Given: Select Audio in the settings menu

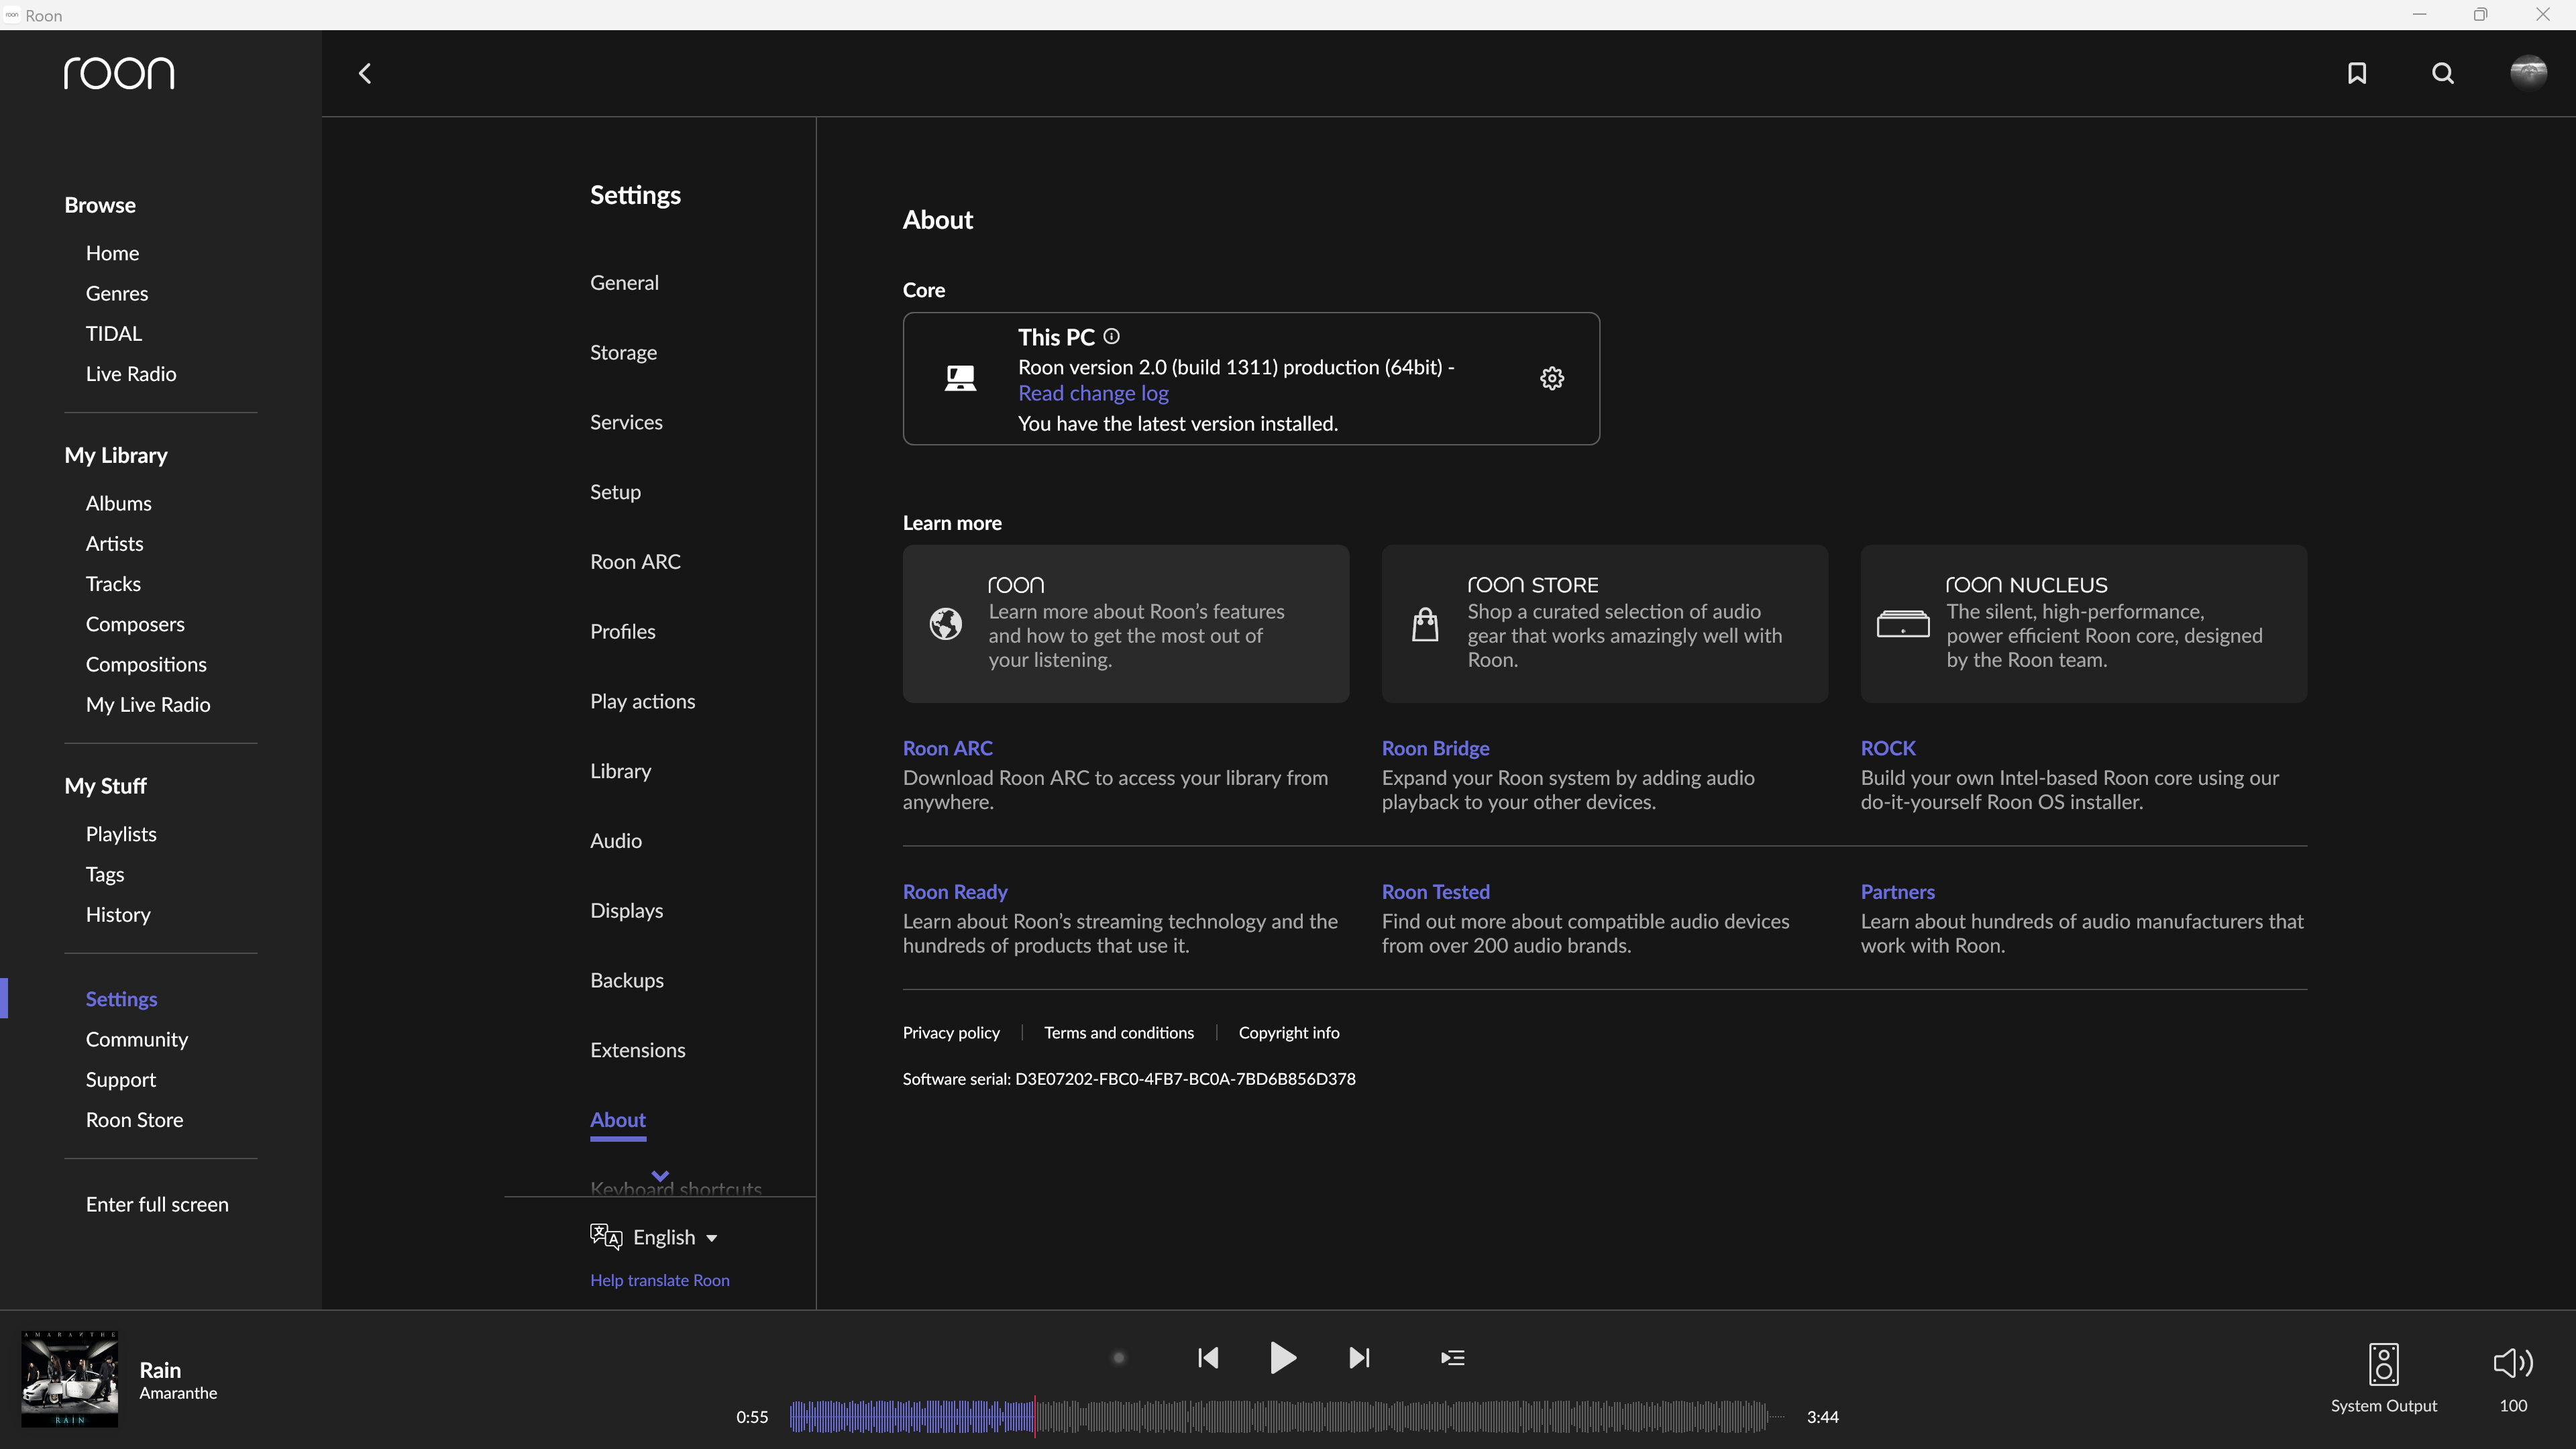Looking at the screenshot, I should coord(615,840).
